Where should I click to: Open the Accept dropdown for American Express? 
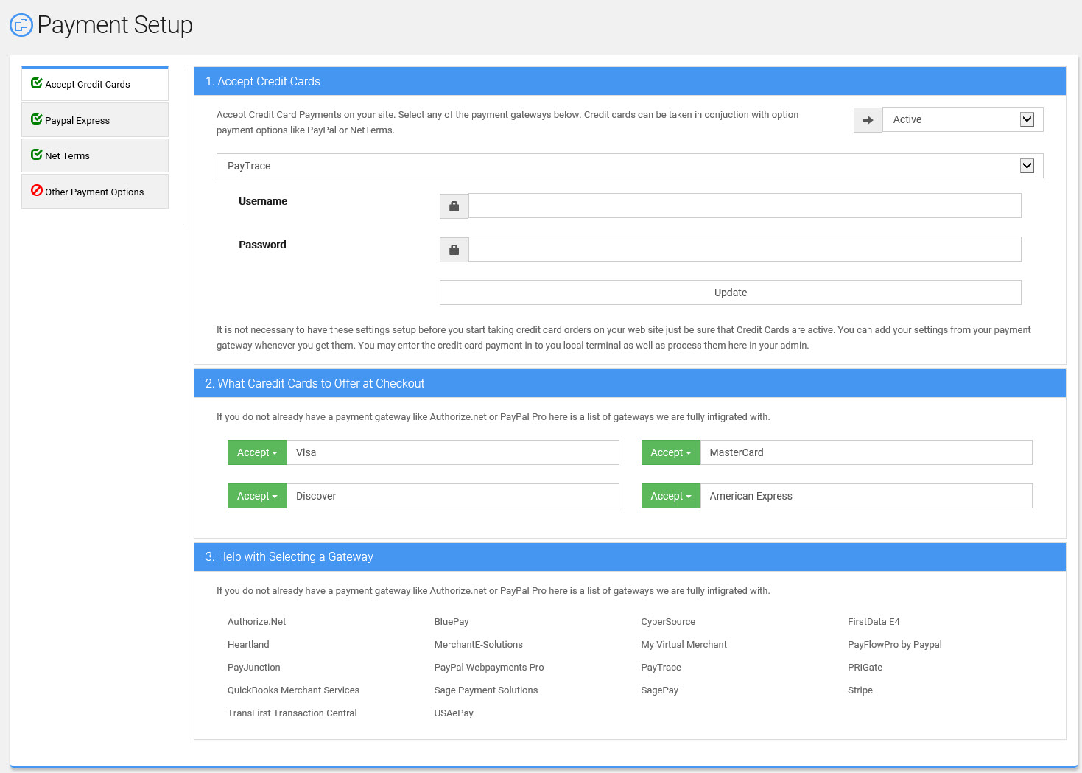(670, 496)
